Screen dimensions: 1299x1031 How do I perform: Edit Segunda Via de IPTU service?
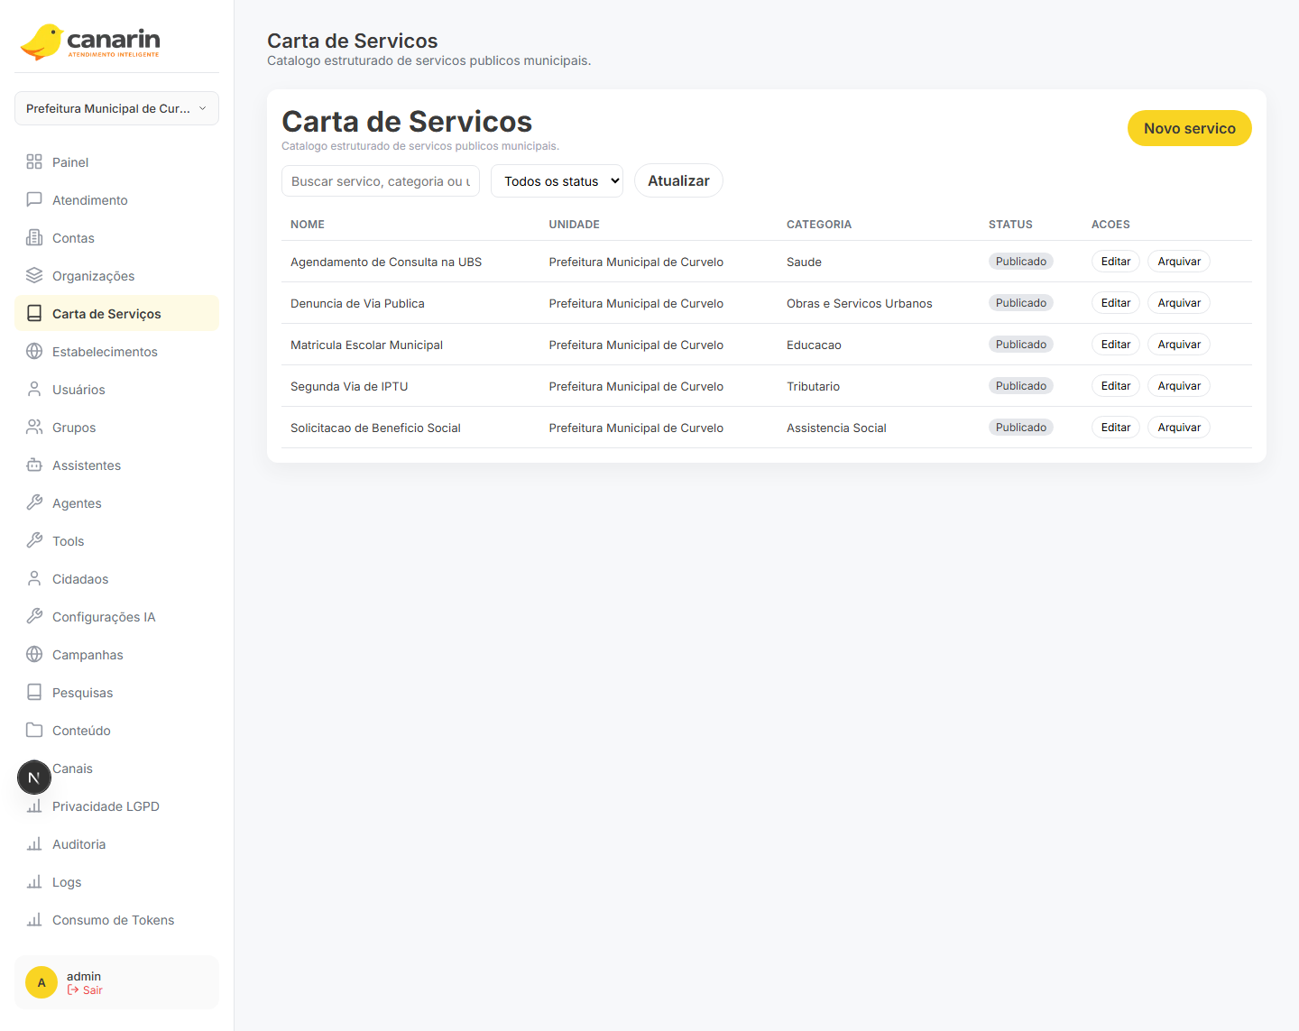1115,386
